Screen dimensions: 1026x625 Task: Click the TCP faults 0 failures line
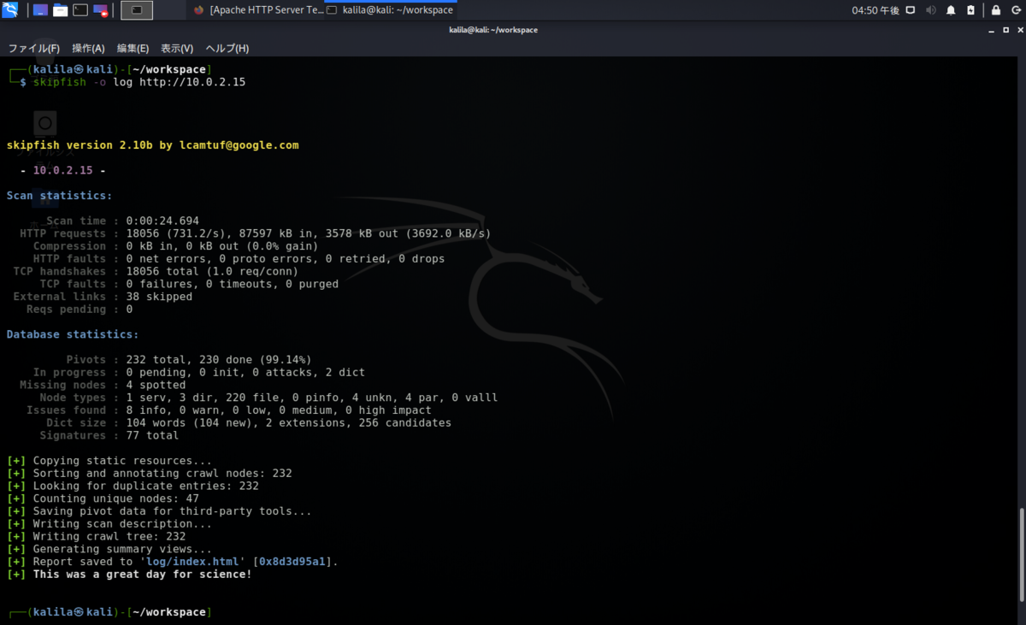[189, 284]
